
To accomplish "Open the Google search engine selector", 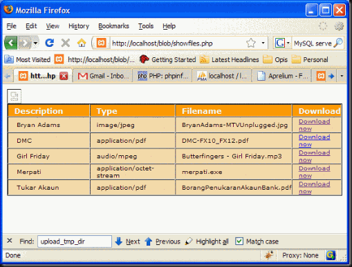I will pos(282,43).
